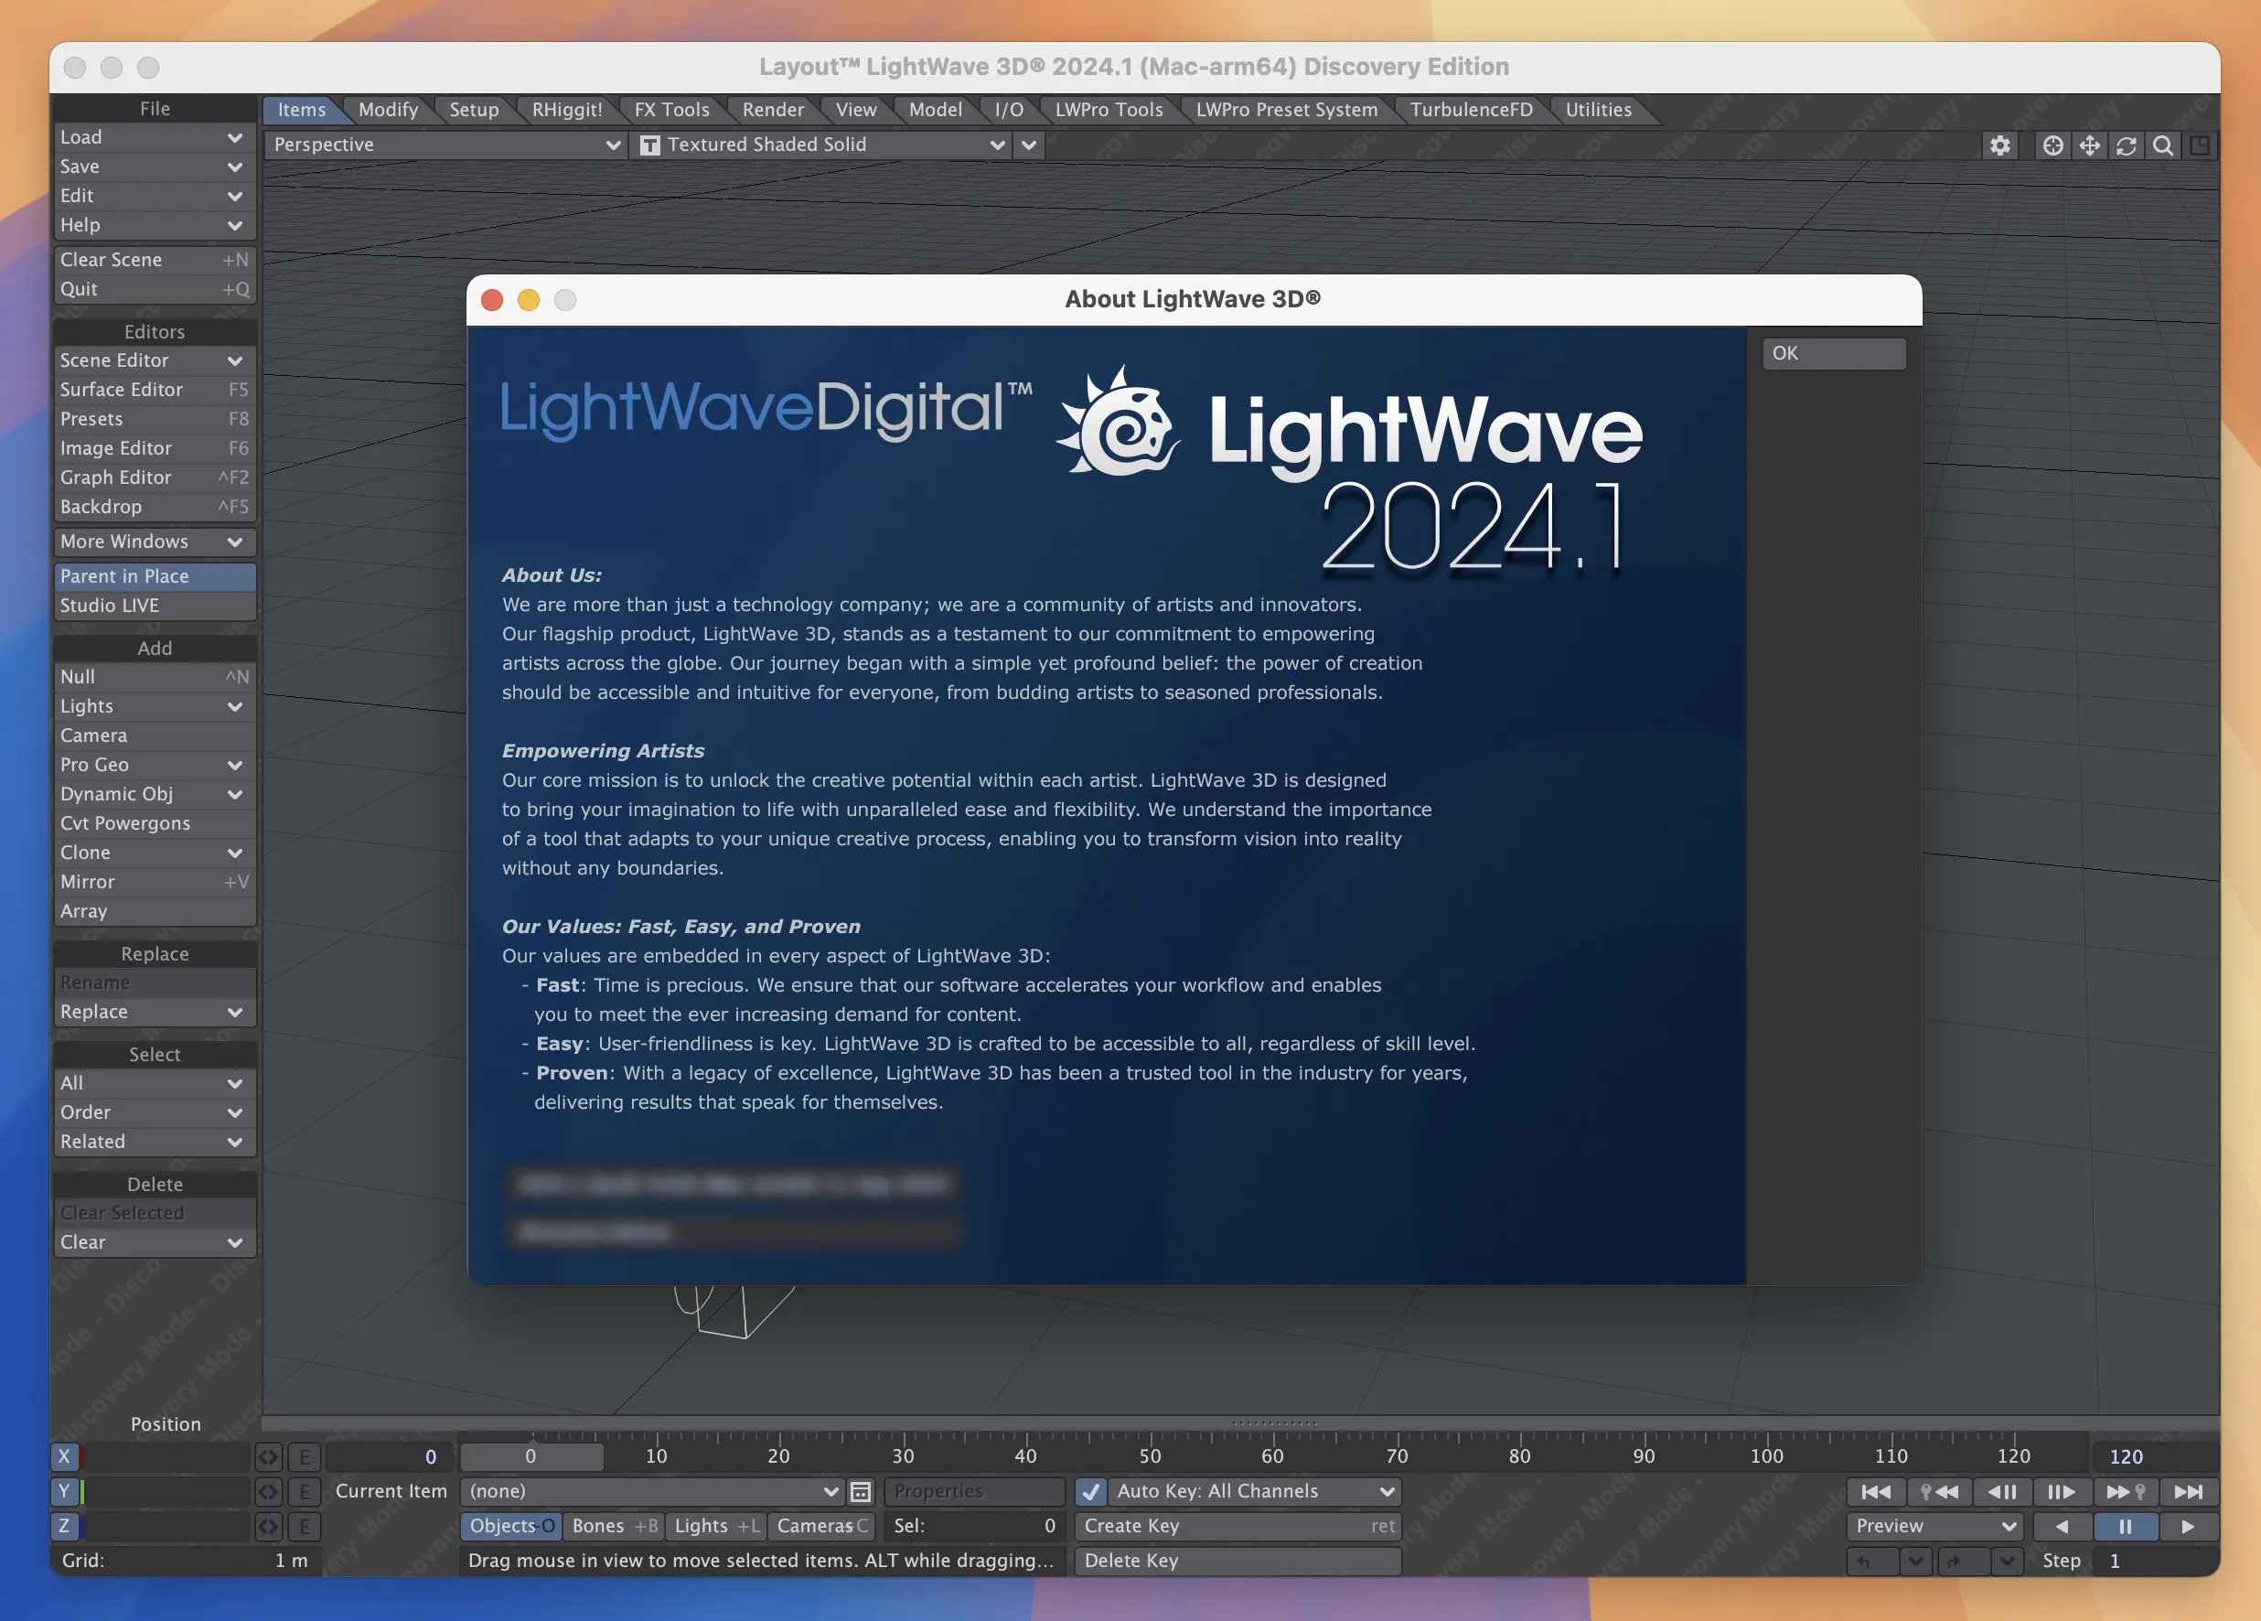Click the Clear Scene button
Image resolution: width=2261 pixels, height=1621 pixels.
click(155, 260)
